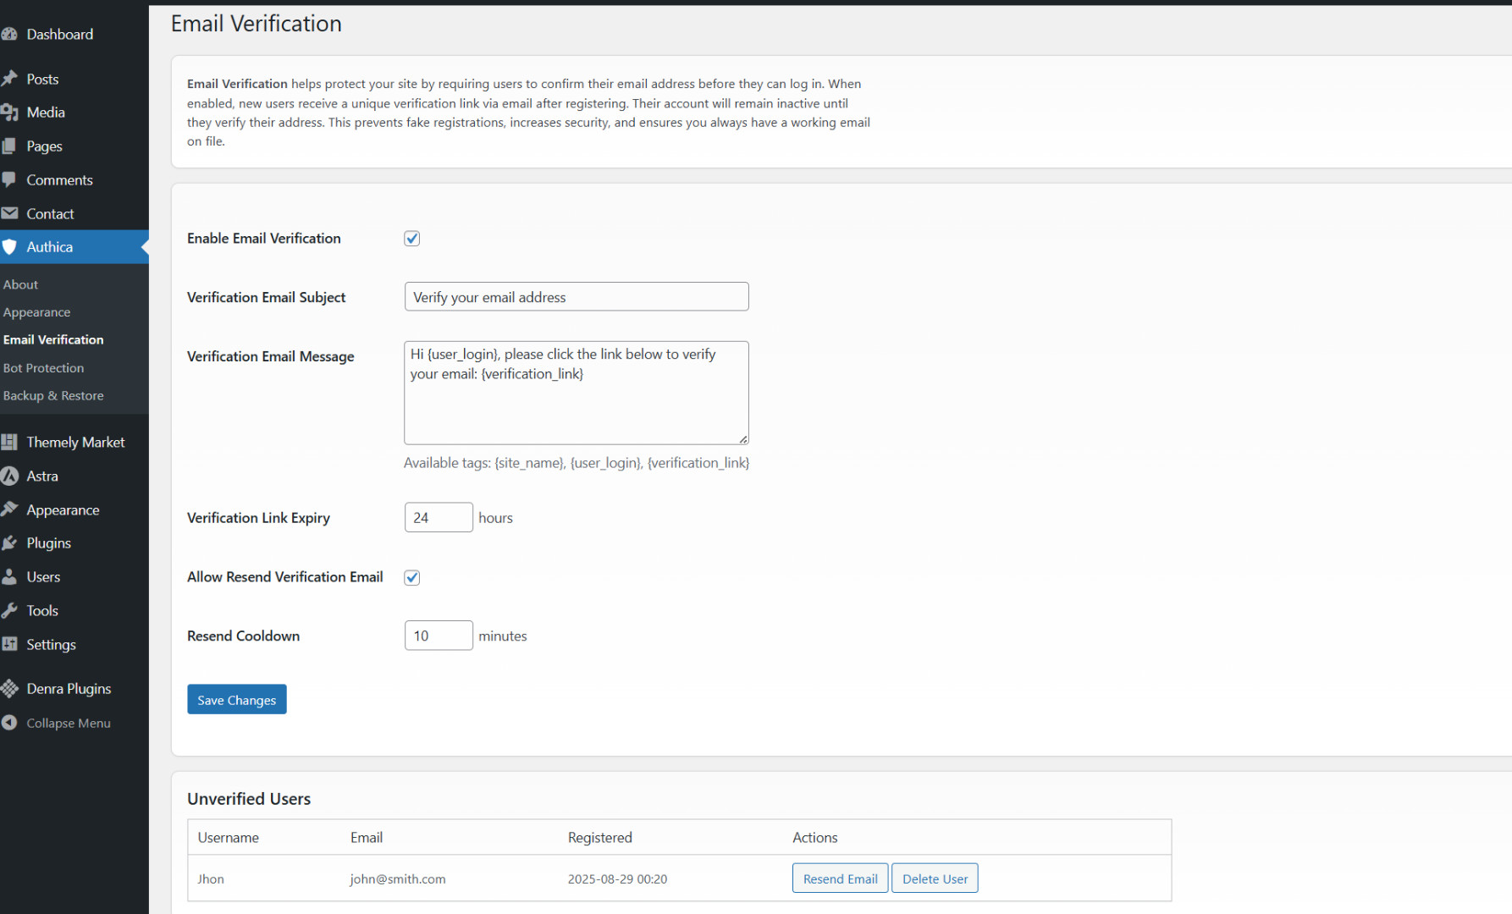
Task: Disable the Enable Email Verification checkbox
Action: click(412, 239)
